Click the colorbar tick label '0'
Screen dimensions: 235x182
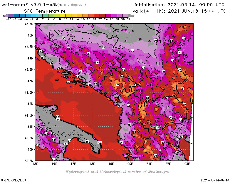pyautogui.click(x=37, y=19)
